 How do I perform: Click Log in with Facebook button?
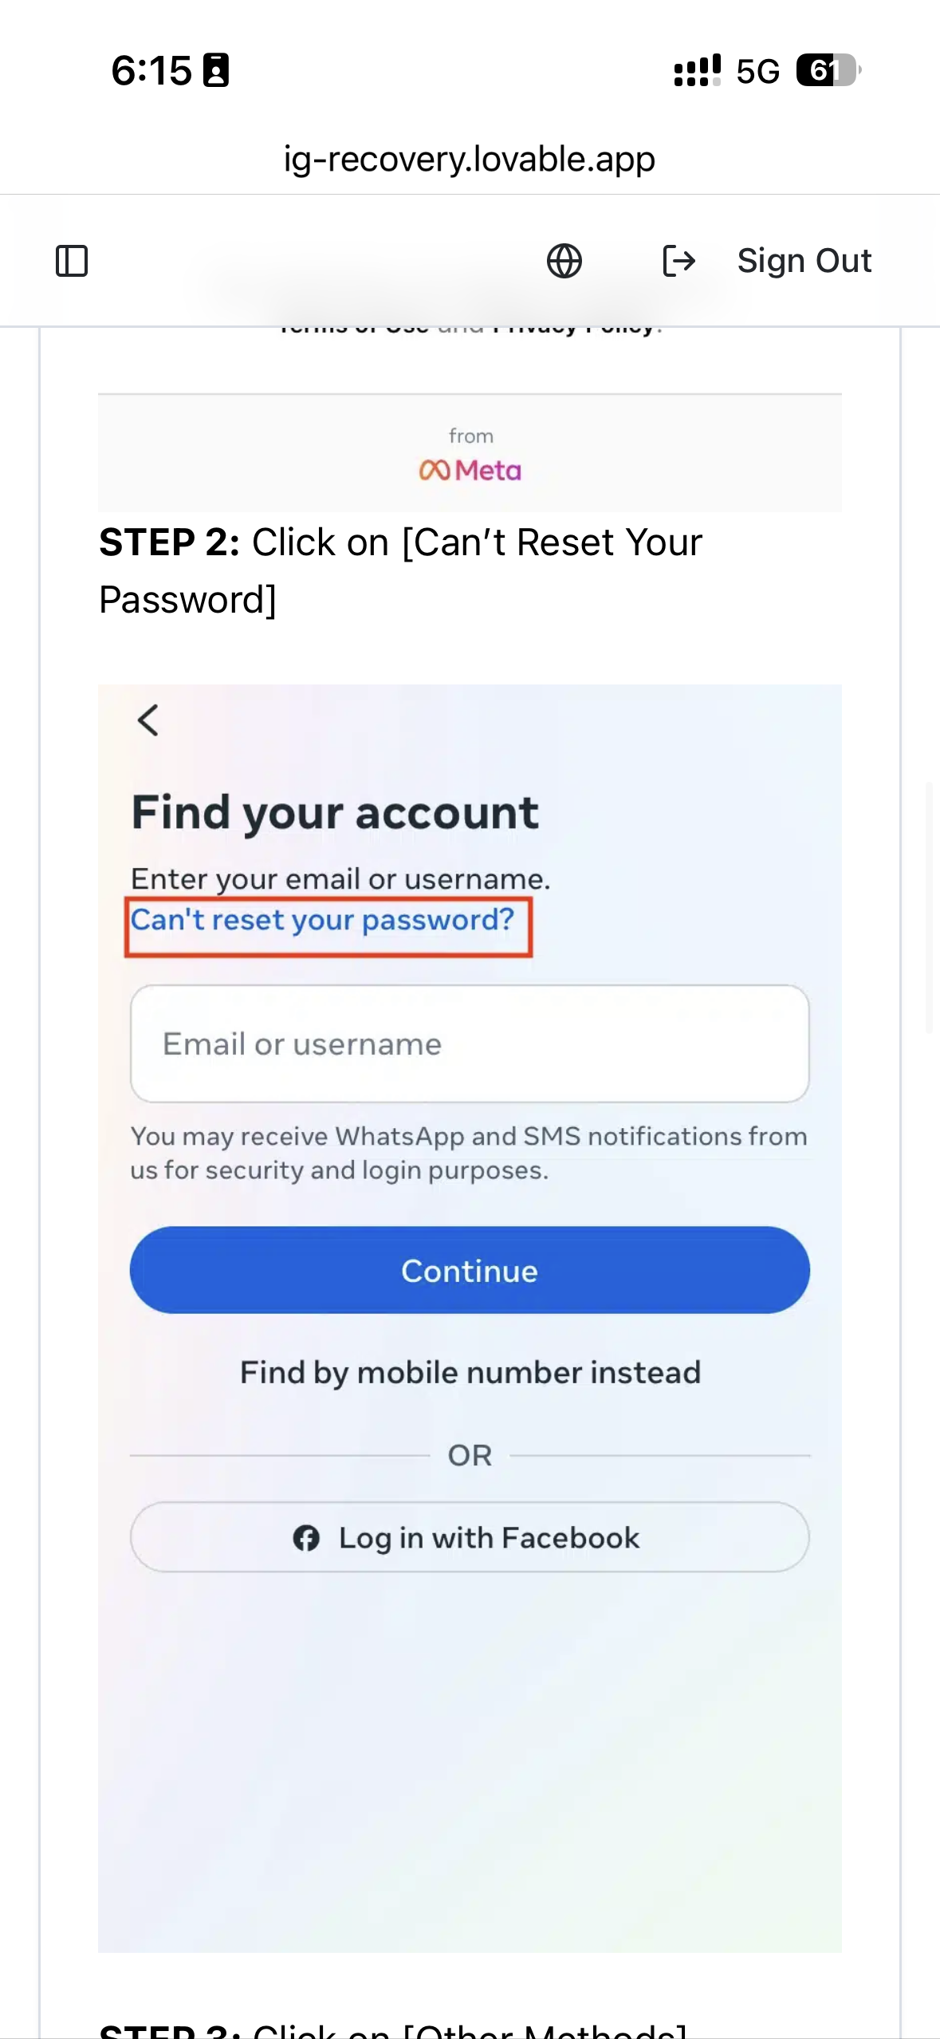[x=470, y=1537]
